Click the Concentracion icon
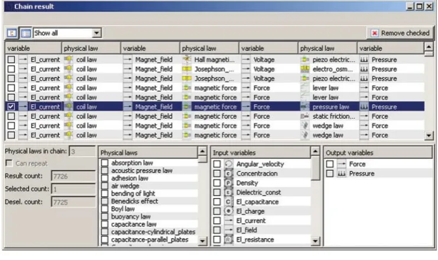 (x=229, y=173)
